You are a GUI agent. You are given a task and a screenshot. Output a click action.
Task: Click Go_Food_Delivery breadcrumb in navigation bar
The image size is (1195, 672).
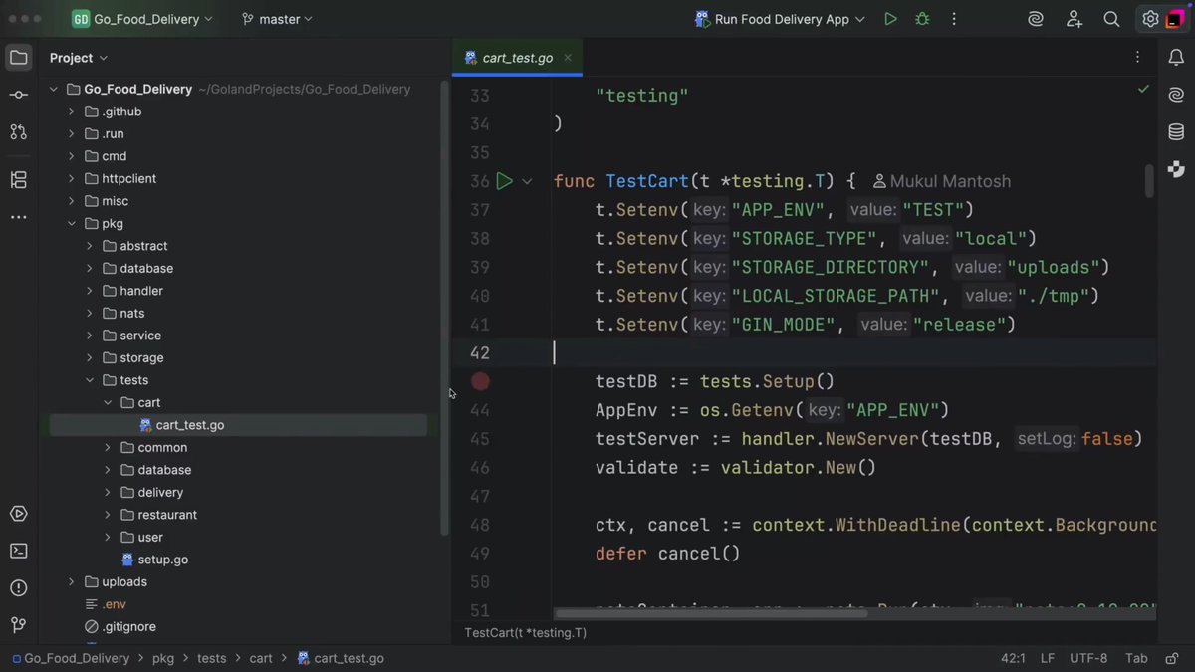tap(69, 658)
